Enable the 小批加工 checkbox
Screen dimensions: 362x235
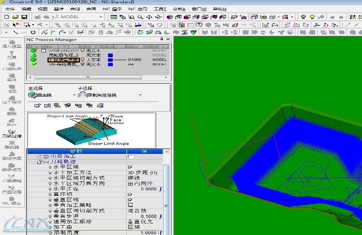click(130, 156)
